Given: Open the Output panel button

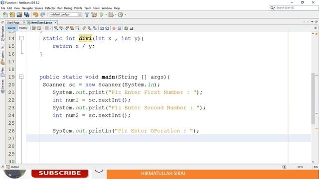Looking at the screenshot, I should pos(12,167).
